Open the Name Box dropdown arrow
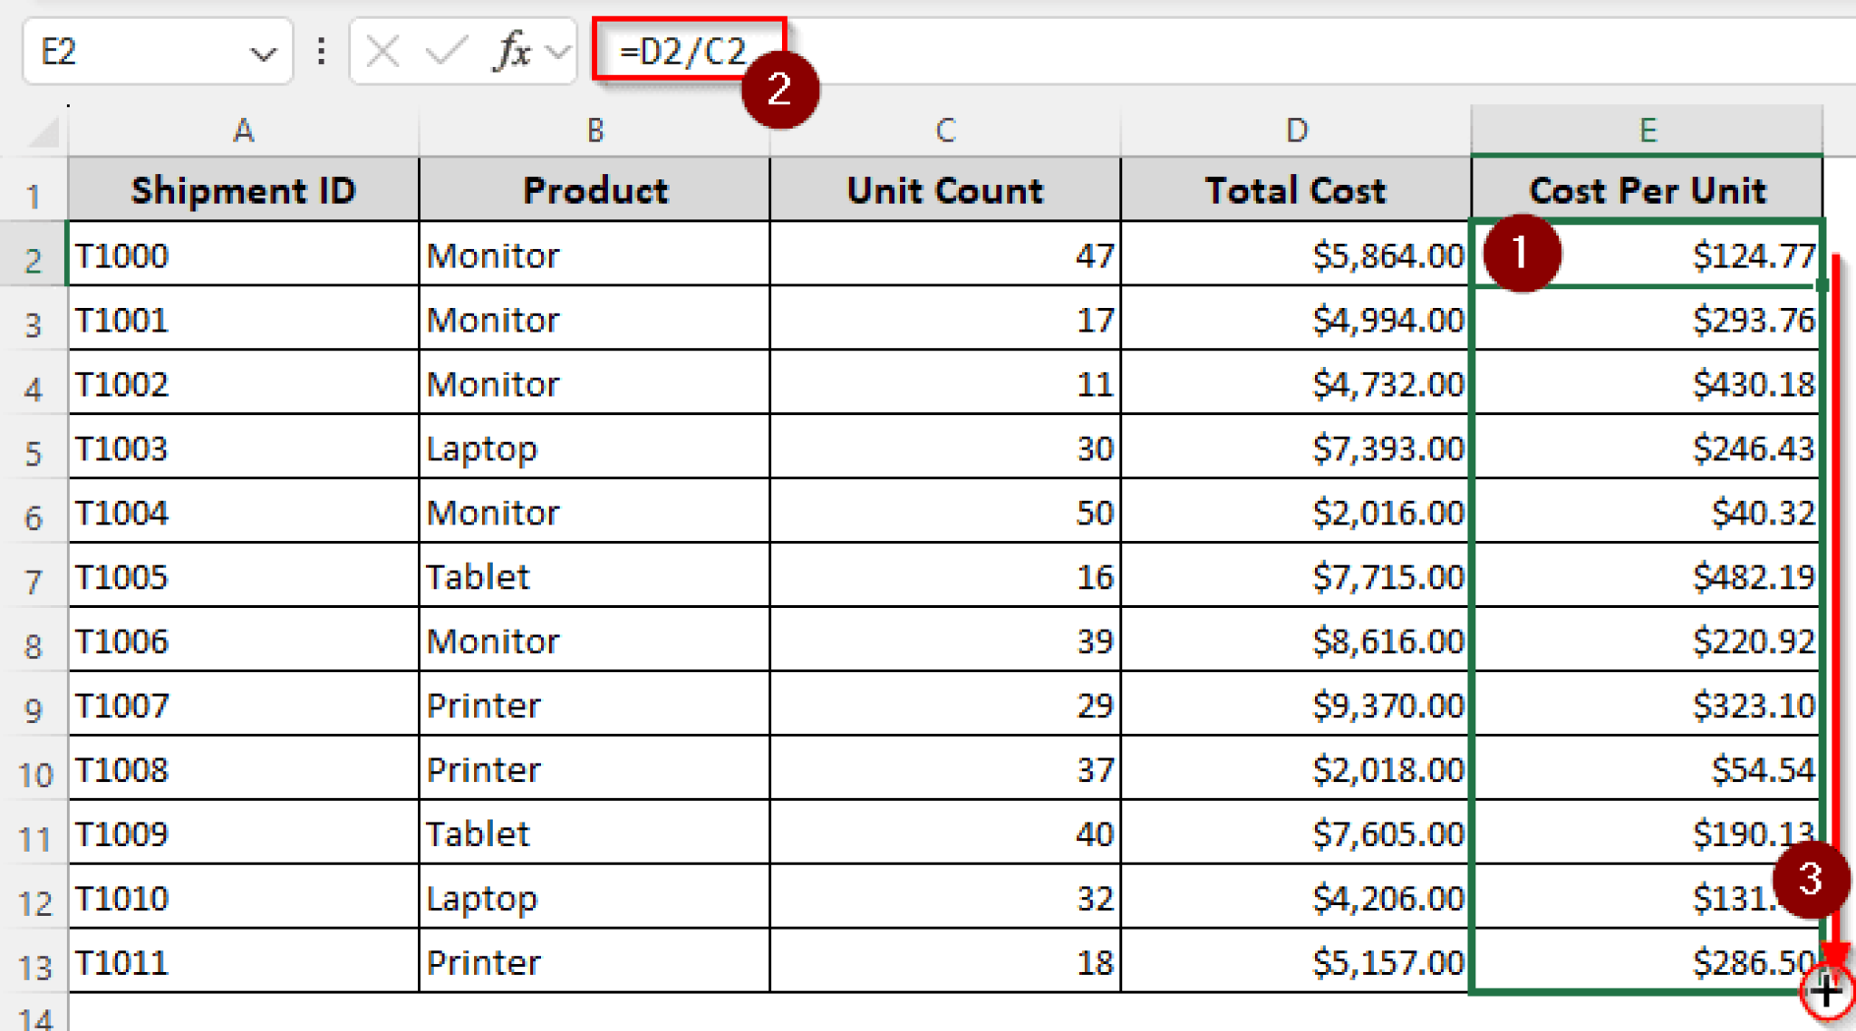Viewport: 1856px width, 1031px height. [x=264, y=52]
